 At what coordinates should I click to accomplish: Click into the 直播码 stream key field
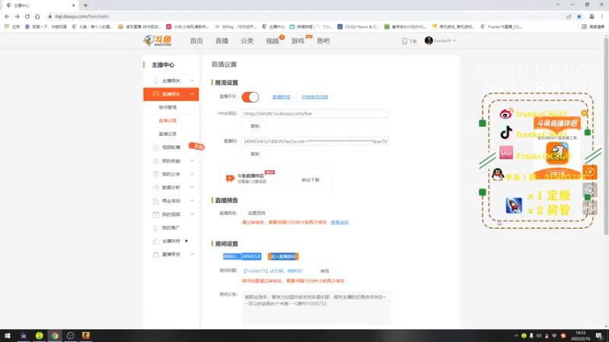click(x=315, y=141)
